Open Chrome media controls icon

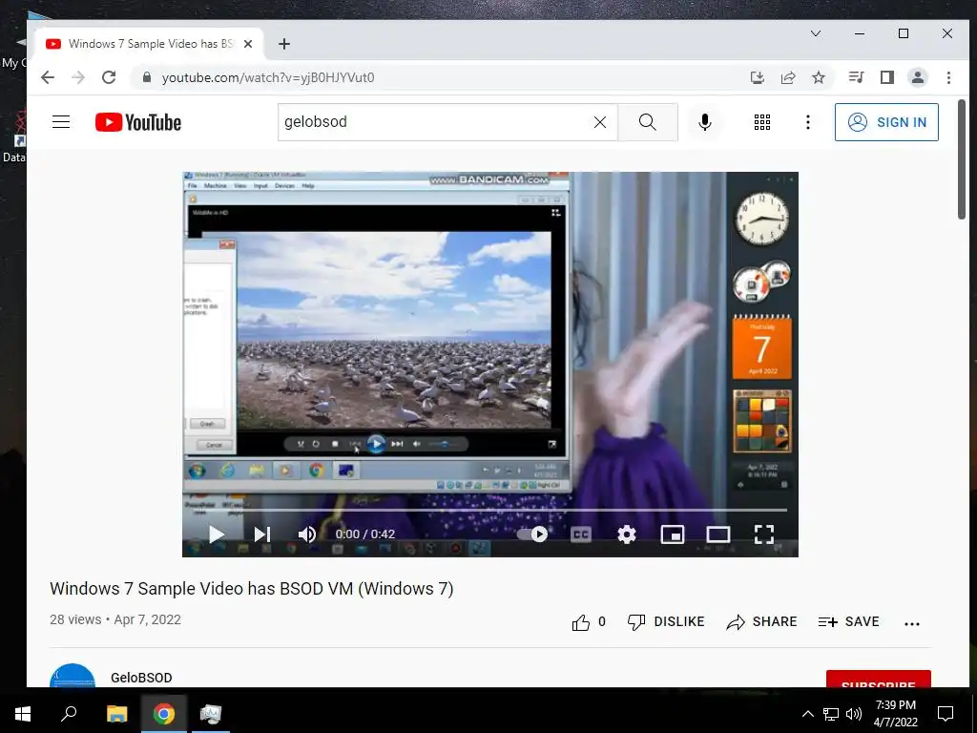click(856, 77)
